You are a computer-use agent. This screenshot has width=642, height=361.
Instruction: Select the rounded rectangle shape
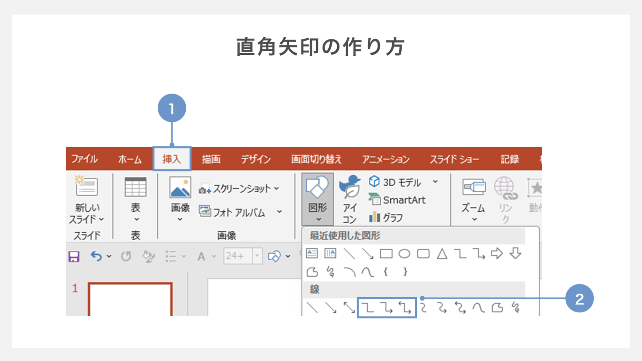423,254
